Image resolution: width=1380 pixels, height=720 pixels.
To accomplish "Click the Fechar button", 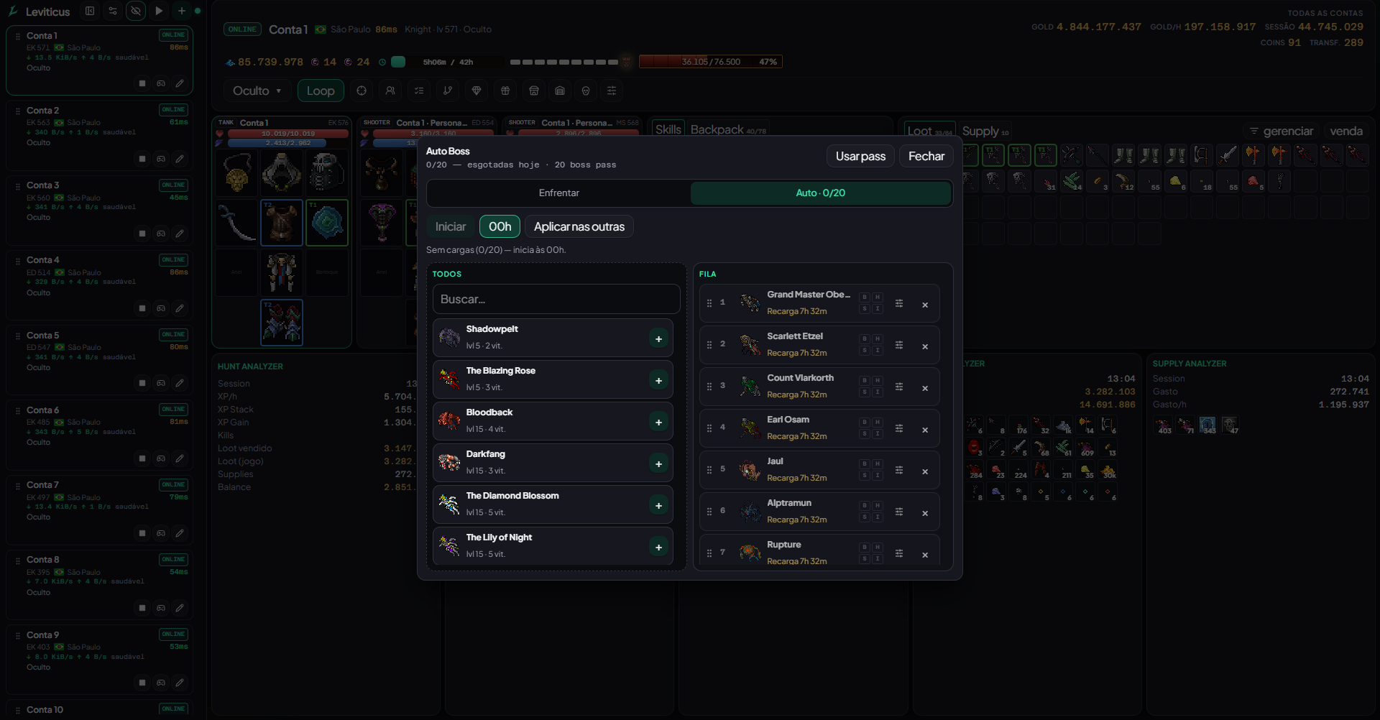I will [x=926, y=156].
